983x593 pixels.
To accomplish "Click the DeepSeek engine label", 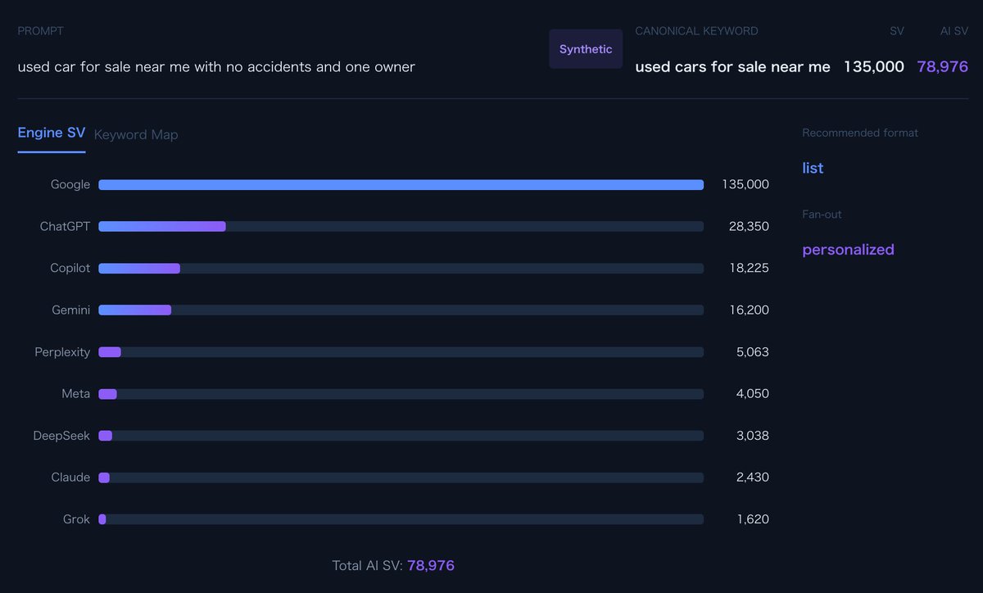I will 61,436.
